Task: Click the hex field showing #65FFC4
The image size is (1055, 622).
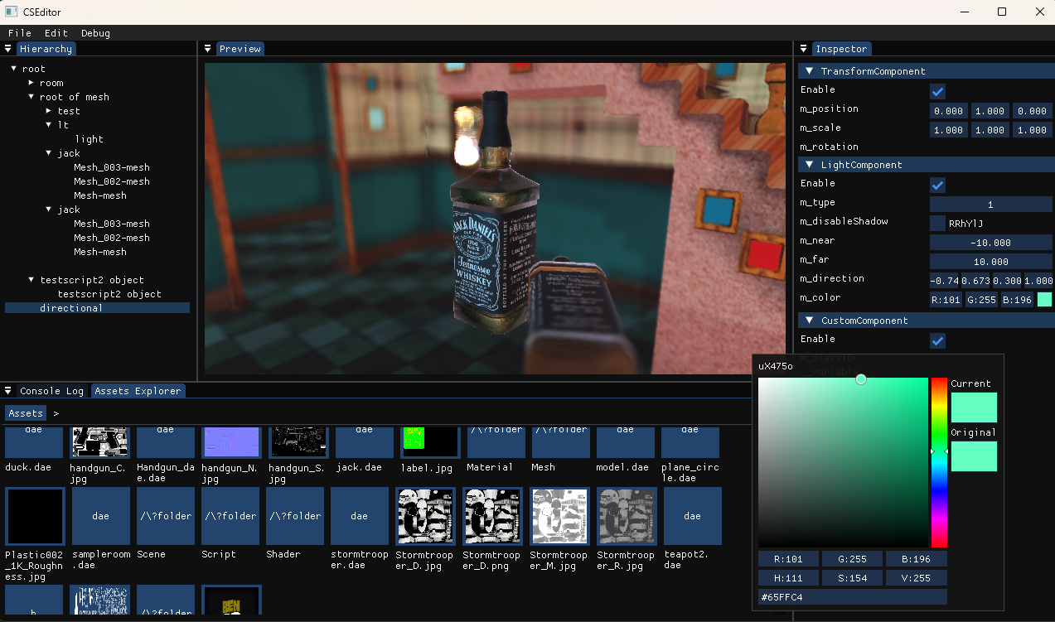Action: 853,597
